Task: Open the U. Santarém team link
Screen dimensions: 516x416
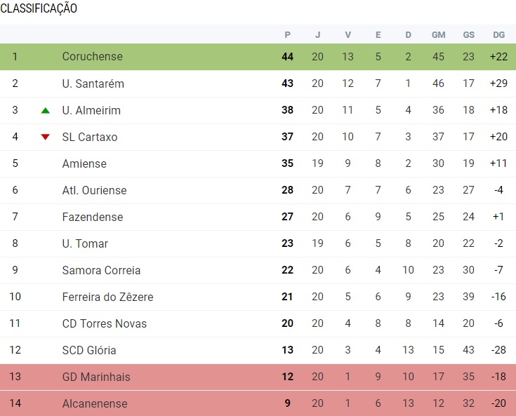Action: [93, 83]
